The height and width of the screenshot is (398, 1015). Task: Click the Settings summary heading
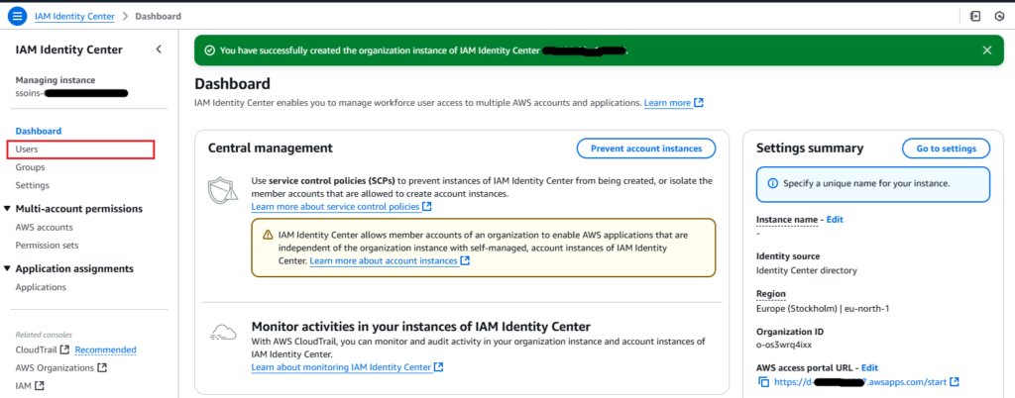[x=810, y=149]
